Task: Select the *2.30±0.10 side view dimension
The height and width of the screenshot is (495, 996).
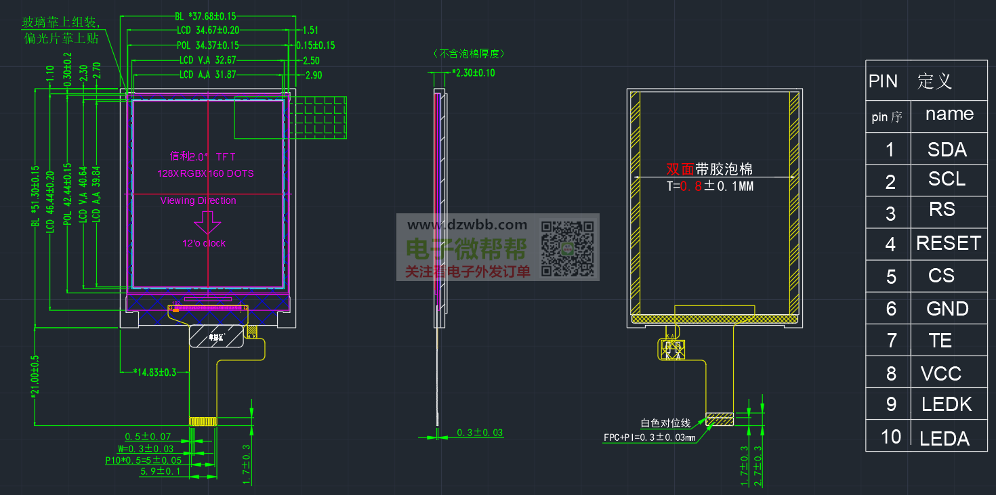Action: click(473, 73)
